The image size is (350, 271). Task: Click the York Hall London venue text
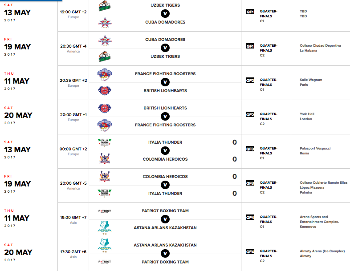[307, 117]
